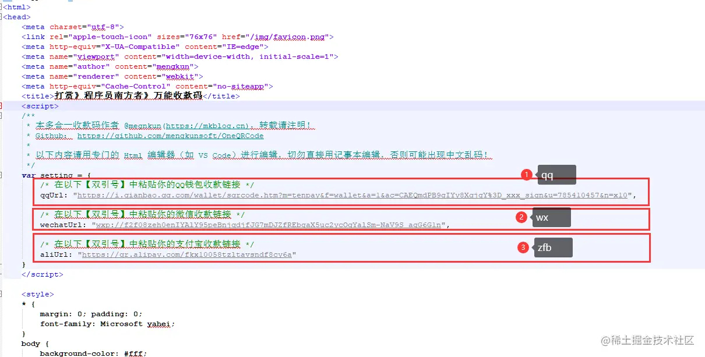
Task: Collapse the <script> block fold marker
Action: click(1, 106)
